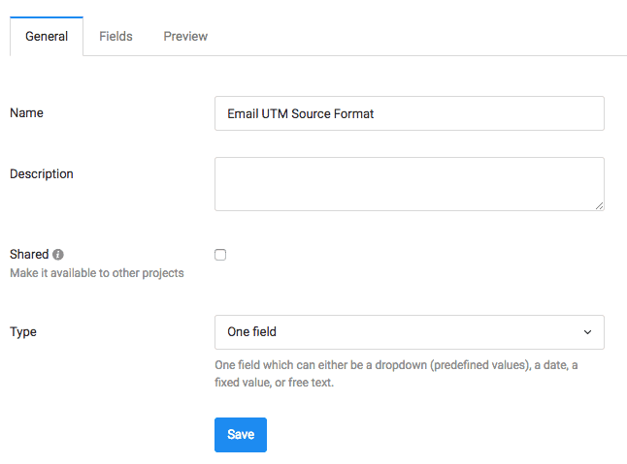Image resolution: width=627 pixels, height=464 pixels.
Task: Click the Type label
Action: point(23,332)
